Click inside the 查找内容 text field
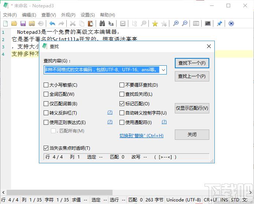The height and width of the screenshot is (204, 254). (x=102, y=70)
